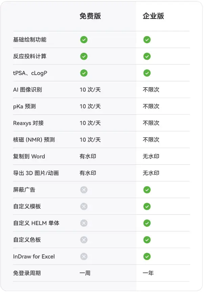Click gray X icon for 屏蔽广告

coord(84,190)
